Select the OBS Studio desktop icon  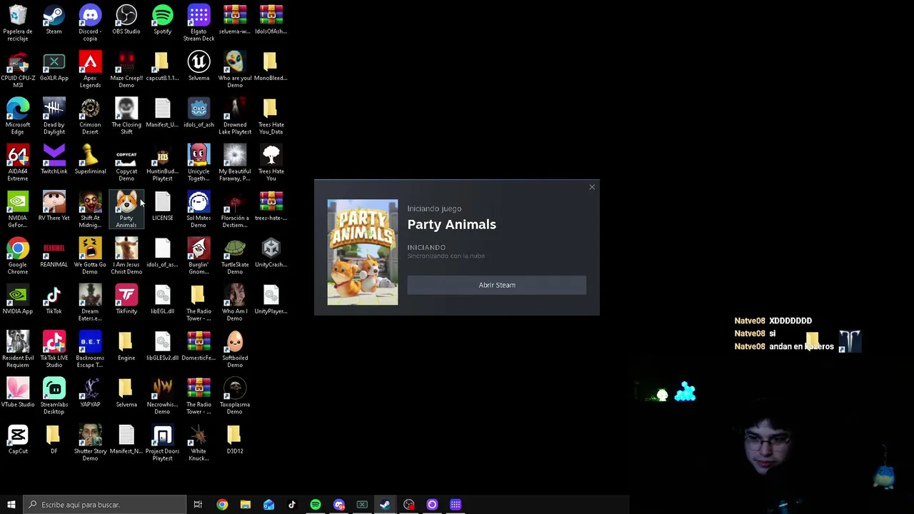click(x=126, y=19)
